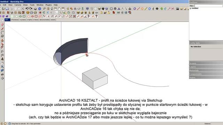This screenshot has height=125, width=223.
Task: Click the Erase X icon in top toolbar
Action: (23, 9)
